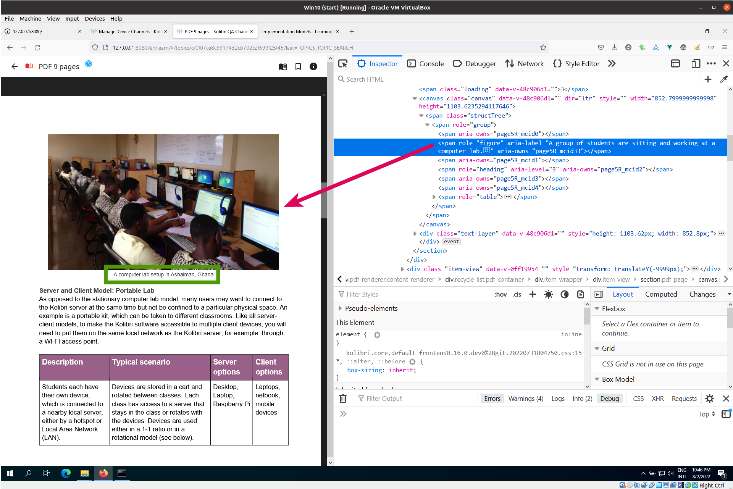
Task: Click the responsive design mode icon
Action: 696,64
